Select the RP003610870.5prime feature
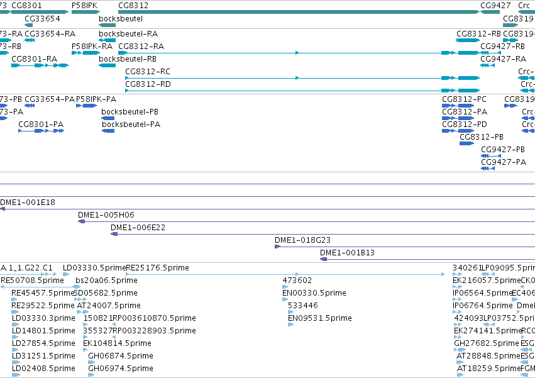Screen dimensions: 535x378 [114, 325]
